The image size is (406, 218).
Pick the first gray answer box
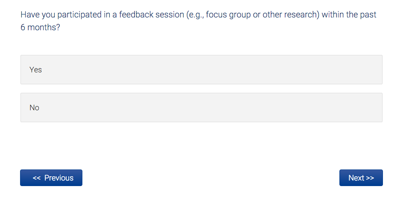click(x=201, y=69)
